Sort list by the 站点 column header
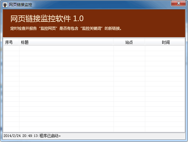Viewport: 188px width, 142px height. (x=129, y=42)
